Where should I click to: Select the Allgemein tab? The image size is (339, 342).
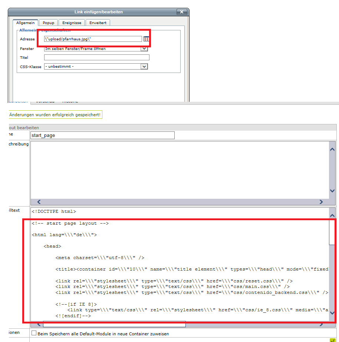[x=25, y=23]
